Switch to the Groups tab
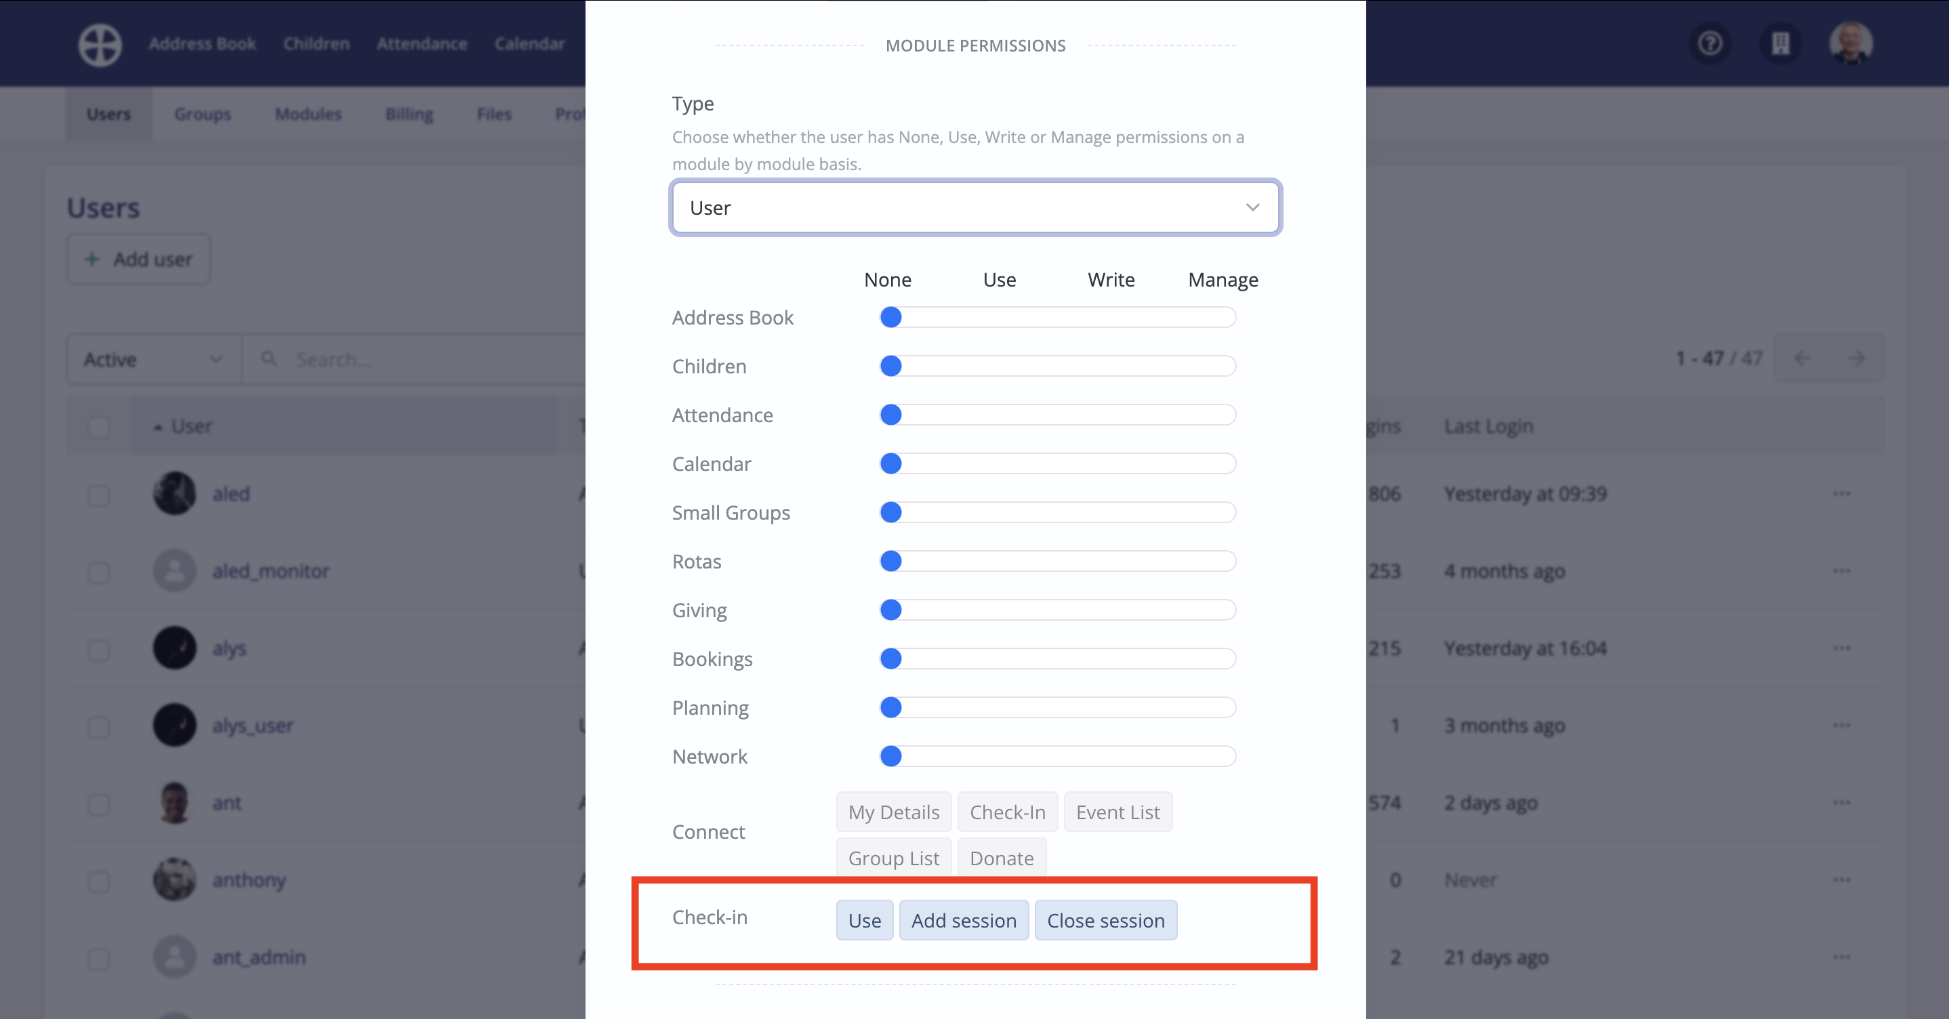1949x1019 pixels. point(202,115)
